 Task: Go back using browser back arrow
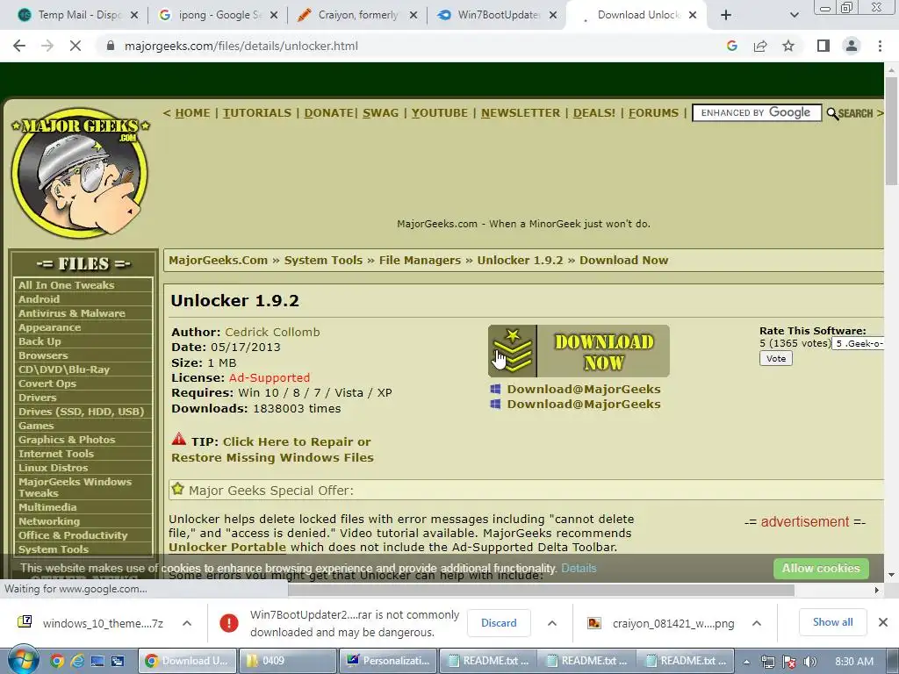[x=19, y=46]
